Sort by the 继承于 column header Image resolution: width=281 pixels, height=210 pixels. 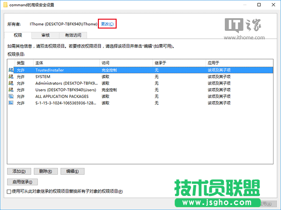[179, 63]
